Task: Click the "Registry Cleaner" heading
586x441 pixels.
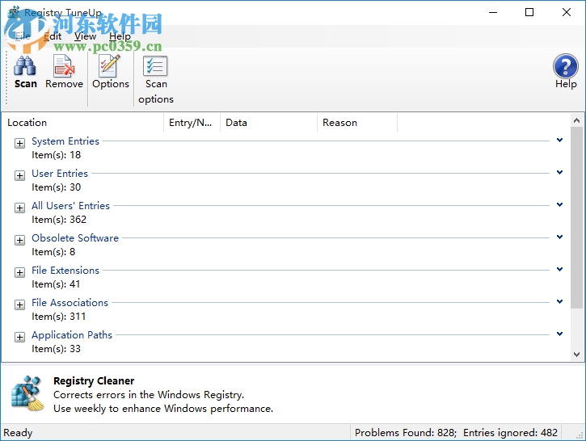Action: (x=94, y=381)
